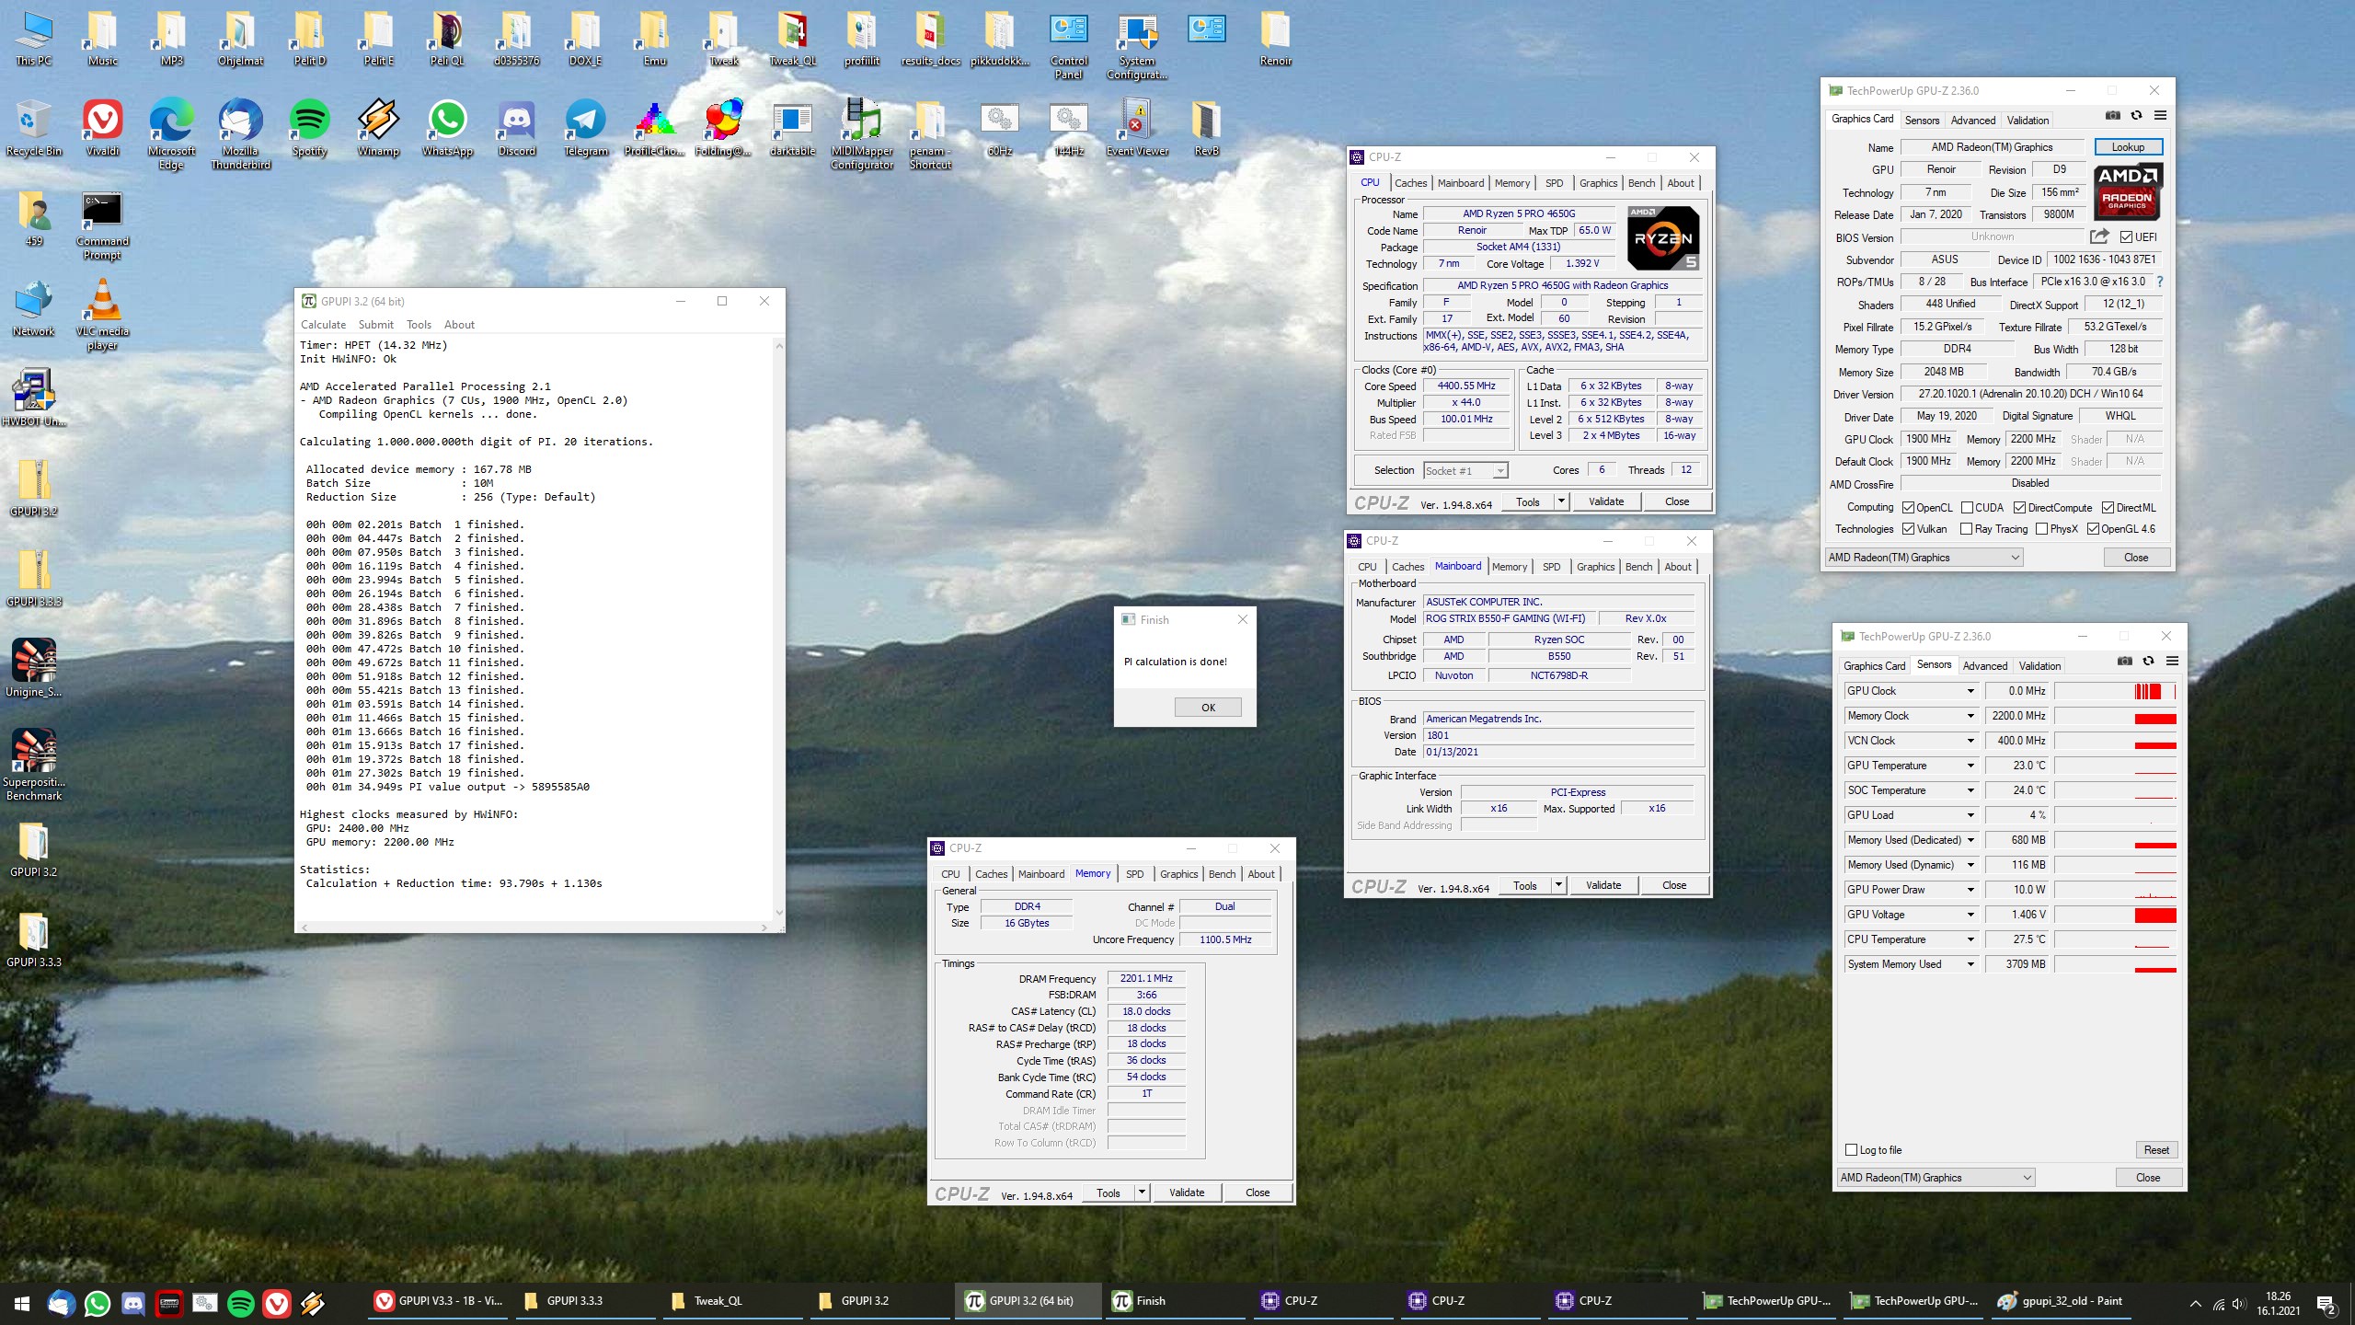
Task: Toggle the UEFI checkbox in GPU-Z
Action: (x=2126, y=236)
